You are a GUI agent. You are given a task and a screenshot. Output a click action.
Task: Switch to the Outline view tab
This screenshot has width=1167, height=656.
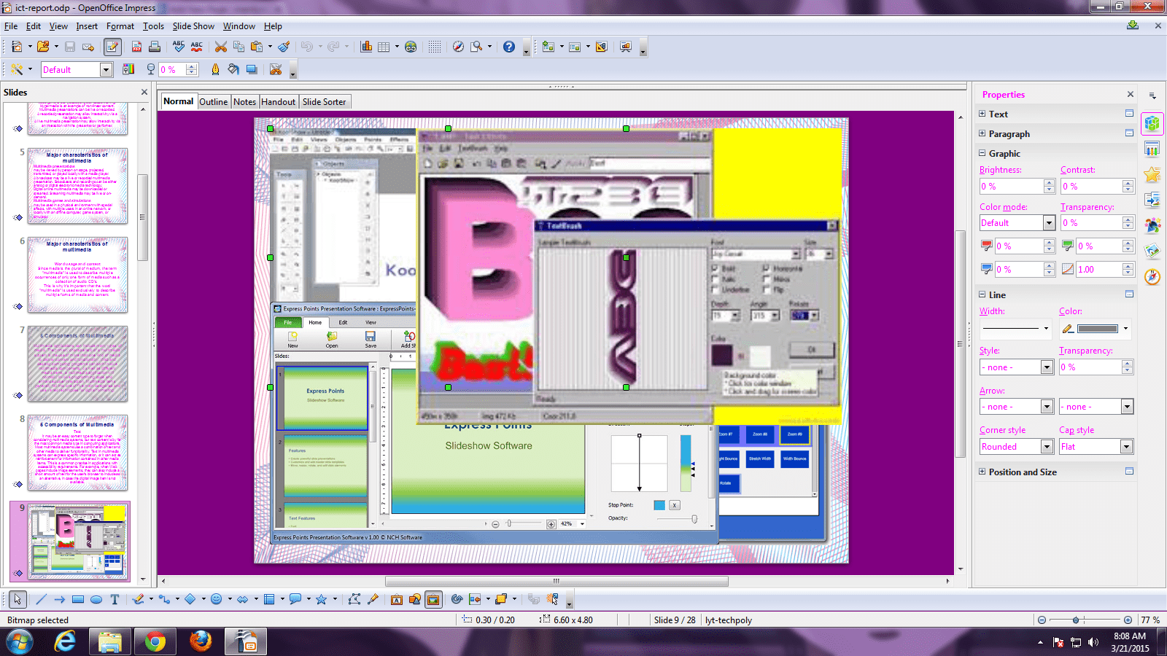pyautogui.click(x=213, y=102)
